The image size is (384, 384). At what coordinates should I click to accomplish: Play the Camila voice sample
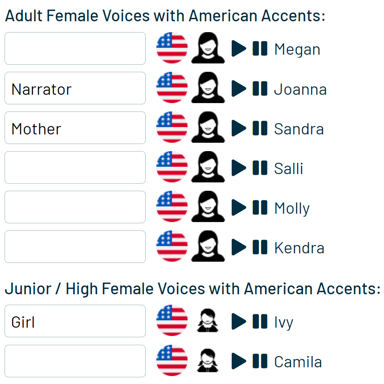[x=238, y=361]
